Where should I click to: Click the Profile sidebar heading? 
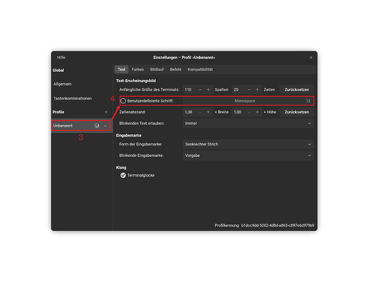coord(59,112)
